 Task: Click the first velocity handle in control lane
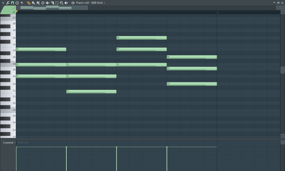coord(16,147)
